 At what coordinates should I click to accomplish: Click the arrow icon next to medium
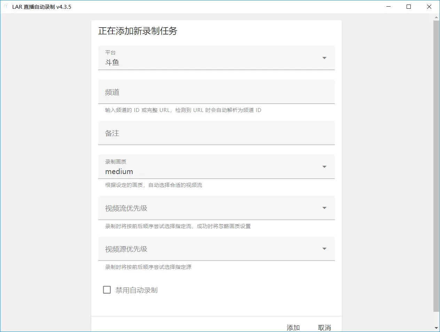[x=324, y=167]
